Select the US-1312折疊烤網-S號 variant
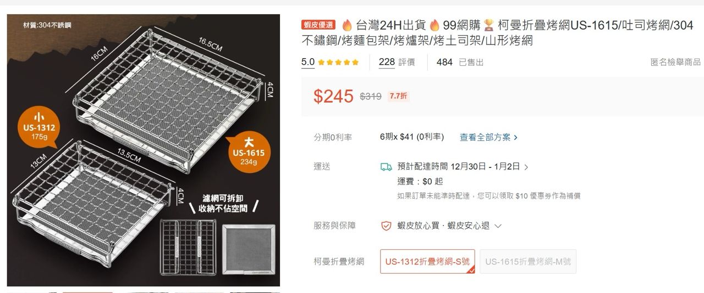Screen dimensions: 704x293 click(427, 262)
